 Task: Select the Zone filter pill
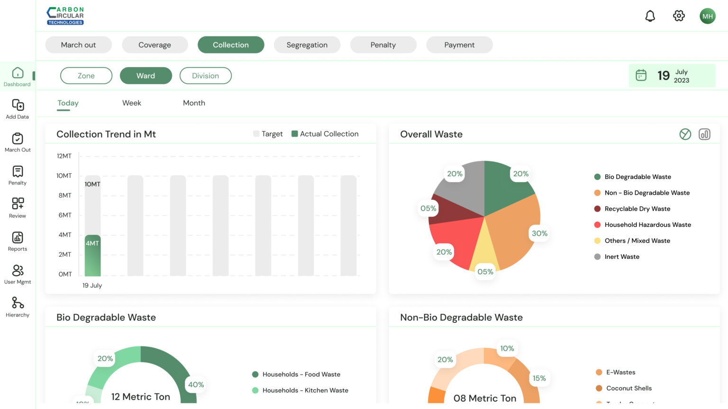pos(86,76)
